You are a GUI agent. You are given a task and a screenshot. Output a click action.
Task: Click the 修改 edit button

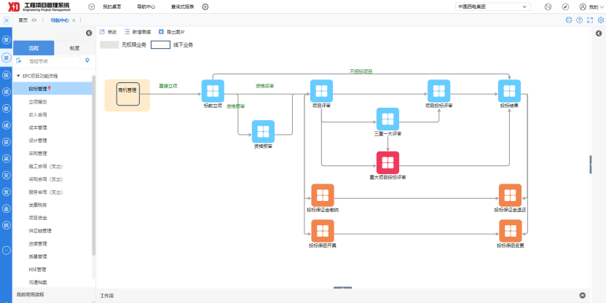108,32
